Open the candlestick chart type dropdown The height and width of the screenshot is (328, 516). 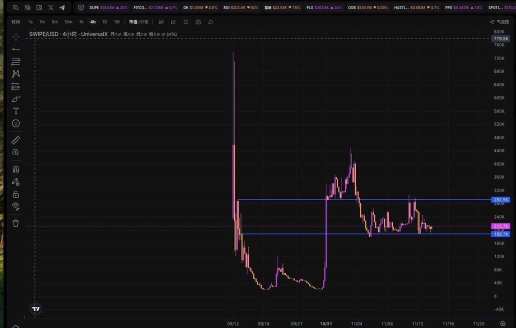(x=161, y=22)
